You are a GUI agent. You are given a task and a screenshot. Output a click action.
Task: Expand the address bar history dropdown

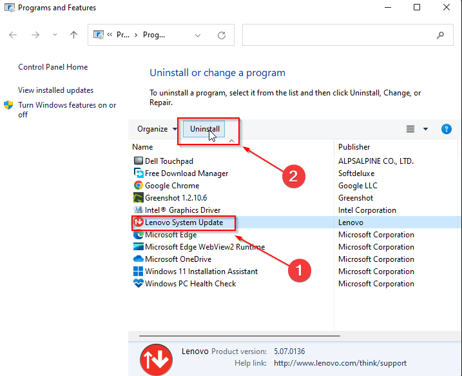point(198,35)
